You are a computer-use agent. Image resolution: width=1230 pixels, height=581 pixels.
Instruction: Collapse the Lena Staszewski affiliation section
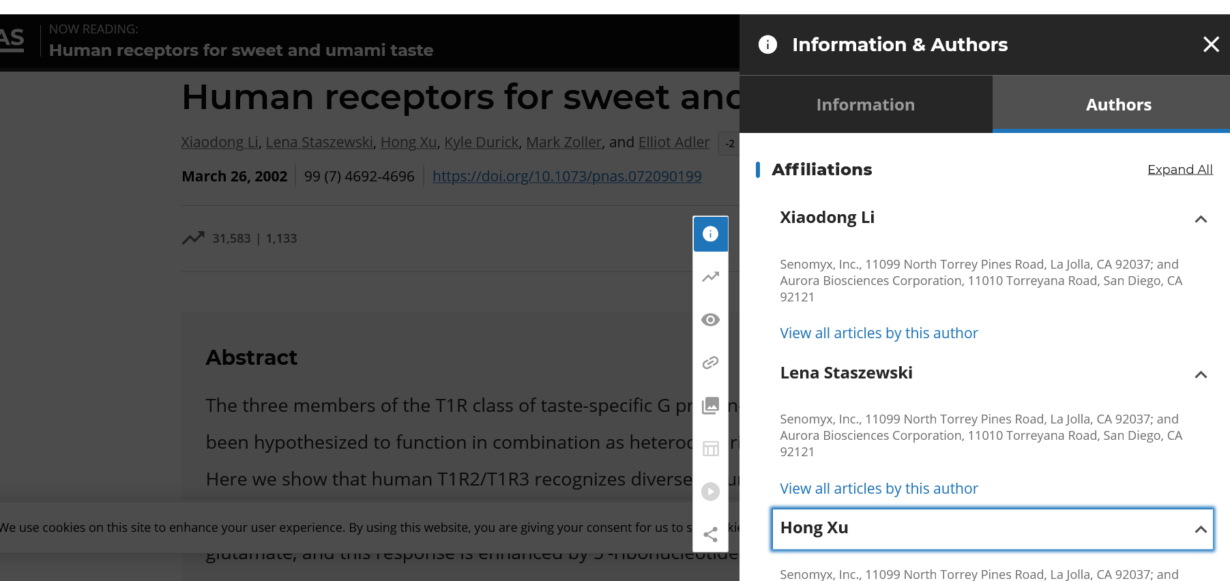point(1201,374)
